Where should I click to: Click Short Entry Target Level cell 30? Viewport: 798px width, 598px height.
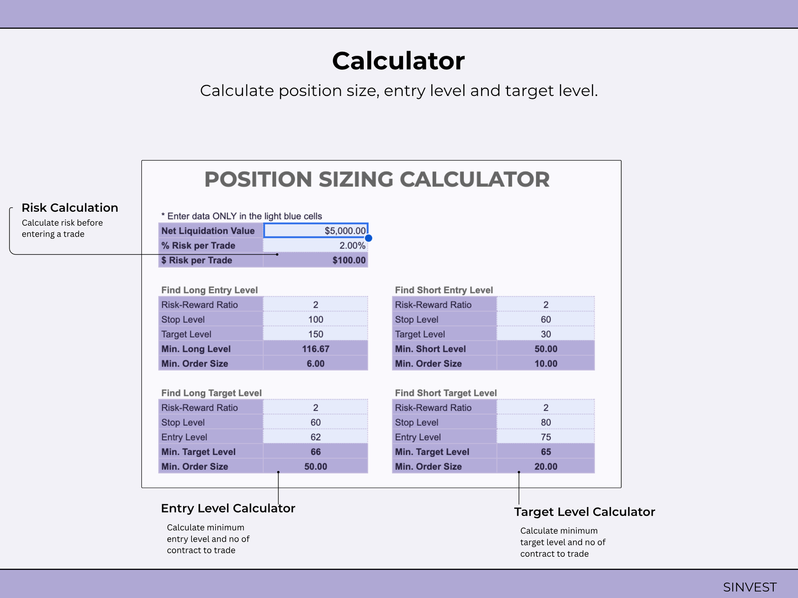point(546,334)
